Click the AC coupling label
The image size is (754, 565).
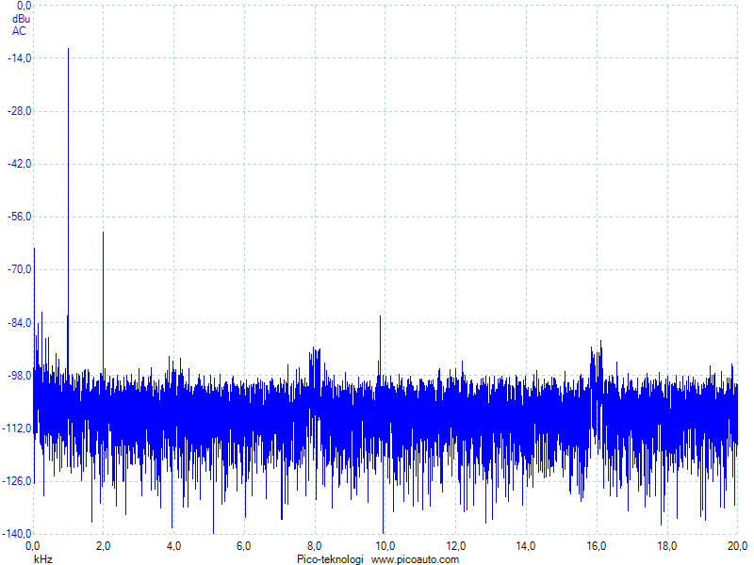19,31
